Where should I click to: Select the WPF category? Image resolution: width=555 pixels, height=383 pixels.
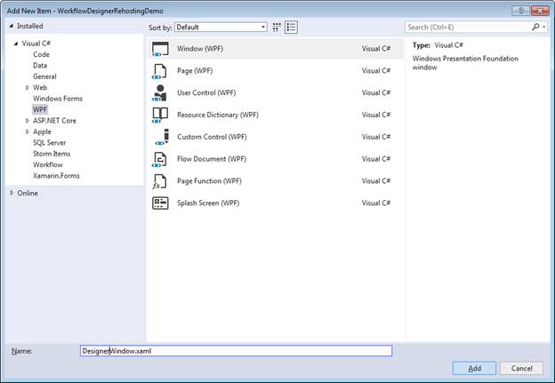[x=40, y=109]
